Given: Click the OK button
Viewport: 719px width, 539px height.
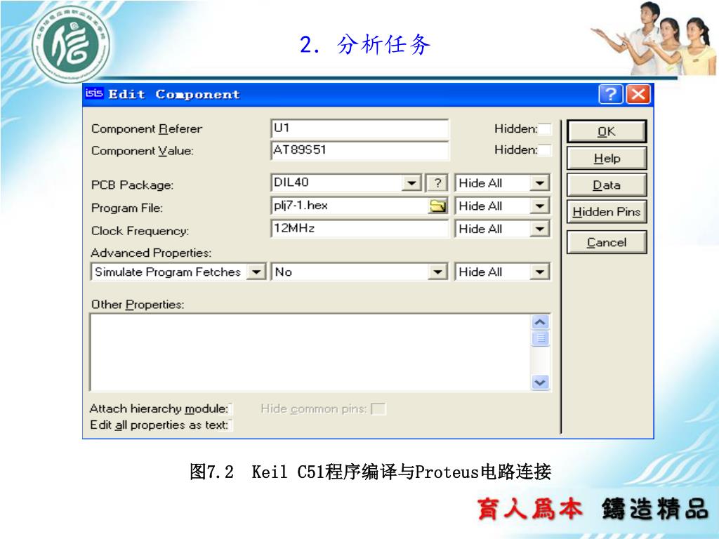Looking at the screenshot, I should (x=607, y=131).
